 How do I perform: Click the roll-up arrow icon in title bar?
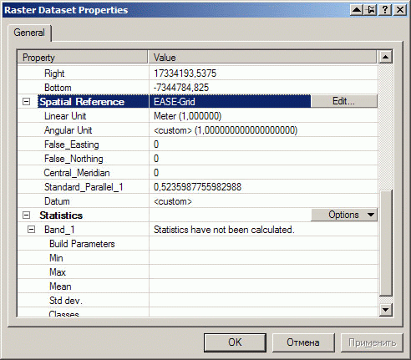click(356, 10)
